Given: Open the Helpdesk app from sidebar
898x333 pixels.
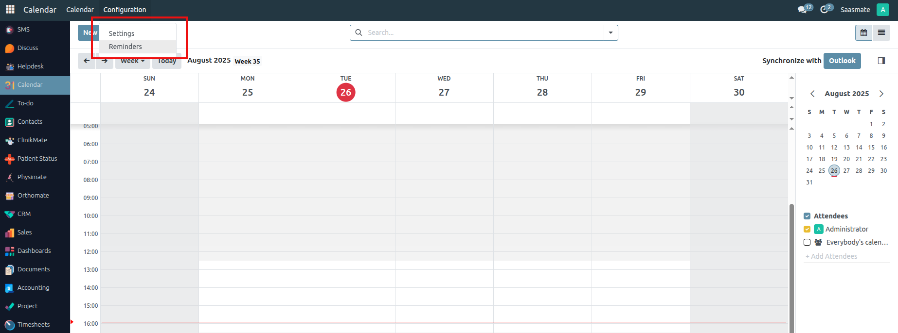Looking at the screenshot, I should (30, 67).
